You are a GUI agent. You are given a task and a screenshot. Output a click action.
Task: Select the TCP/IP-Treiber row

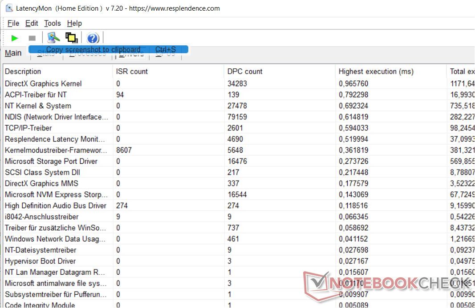(239, 128)
